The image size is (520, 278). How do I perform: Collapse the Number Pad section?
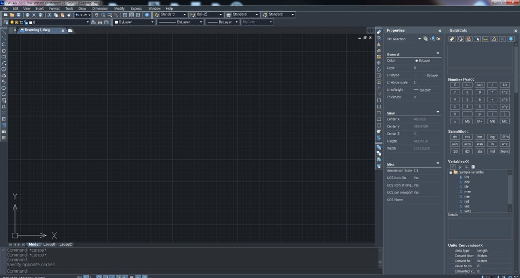[461, 80]
